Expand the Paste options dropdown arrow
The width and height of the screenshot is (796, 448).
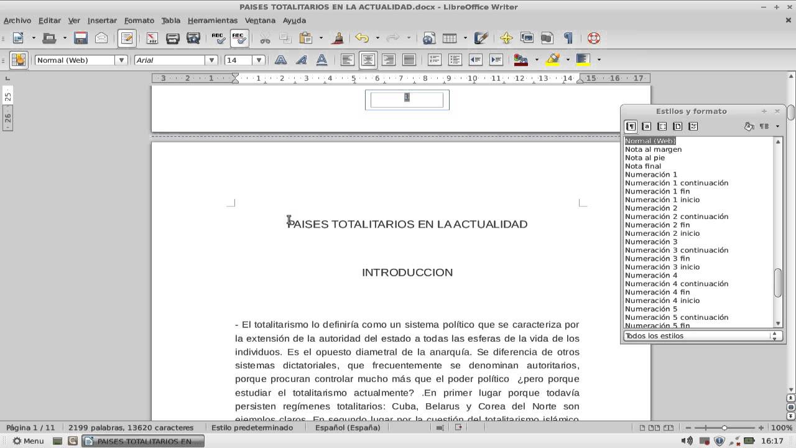pos(321,38)
